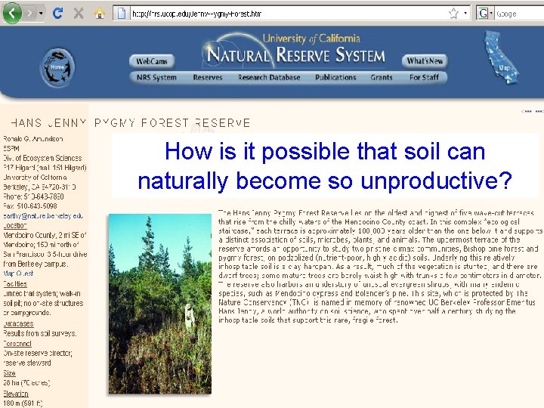This screenshot has width=544, height=408.
Task: Click the Facilities heading in sidebar
Action: 15,284
